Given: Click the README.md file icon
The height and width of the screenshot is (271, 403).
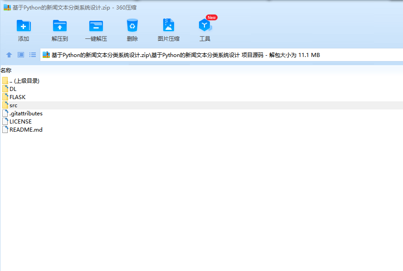Looking at the screenshot, I should (5, 129).
